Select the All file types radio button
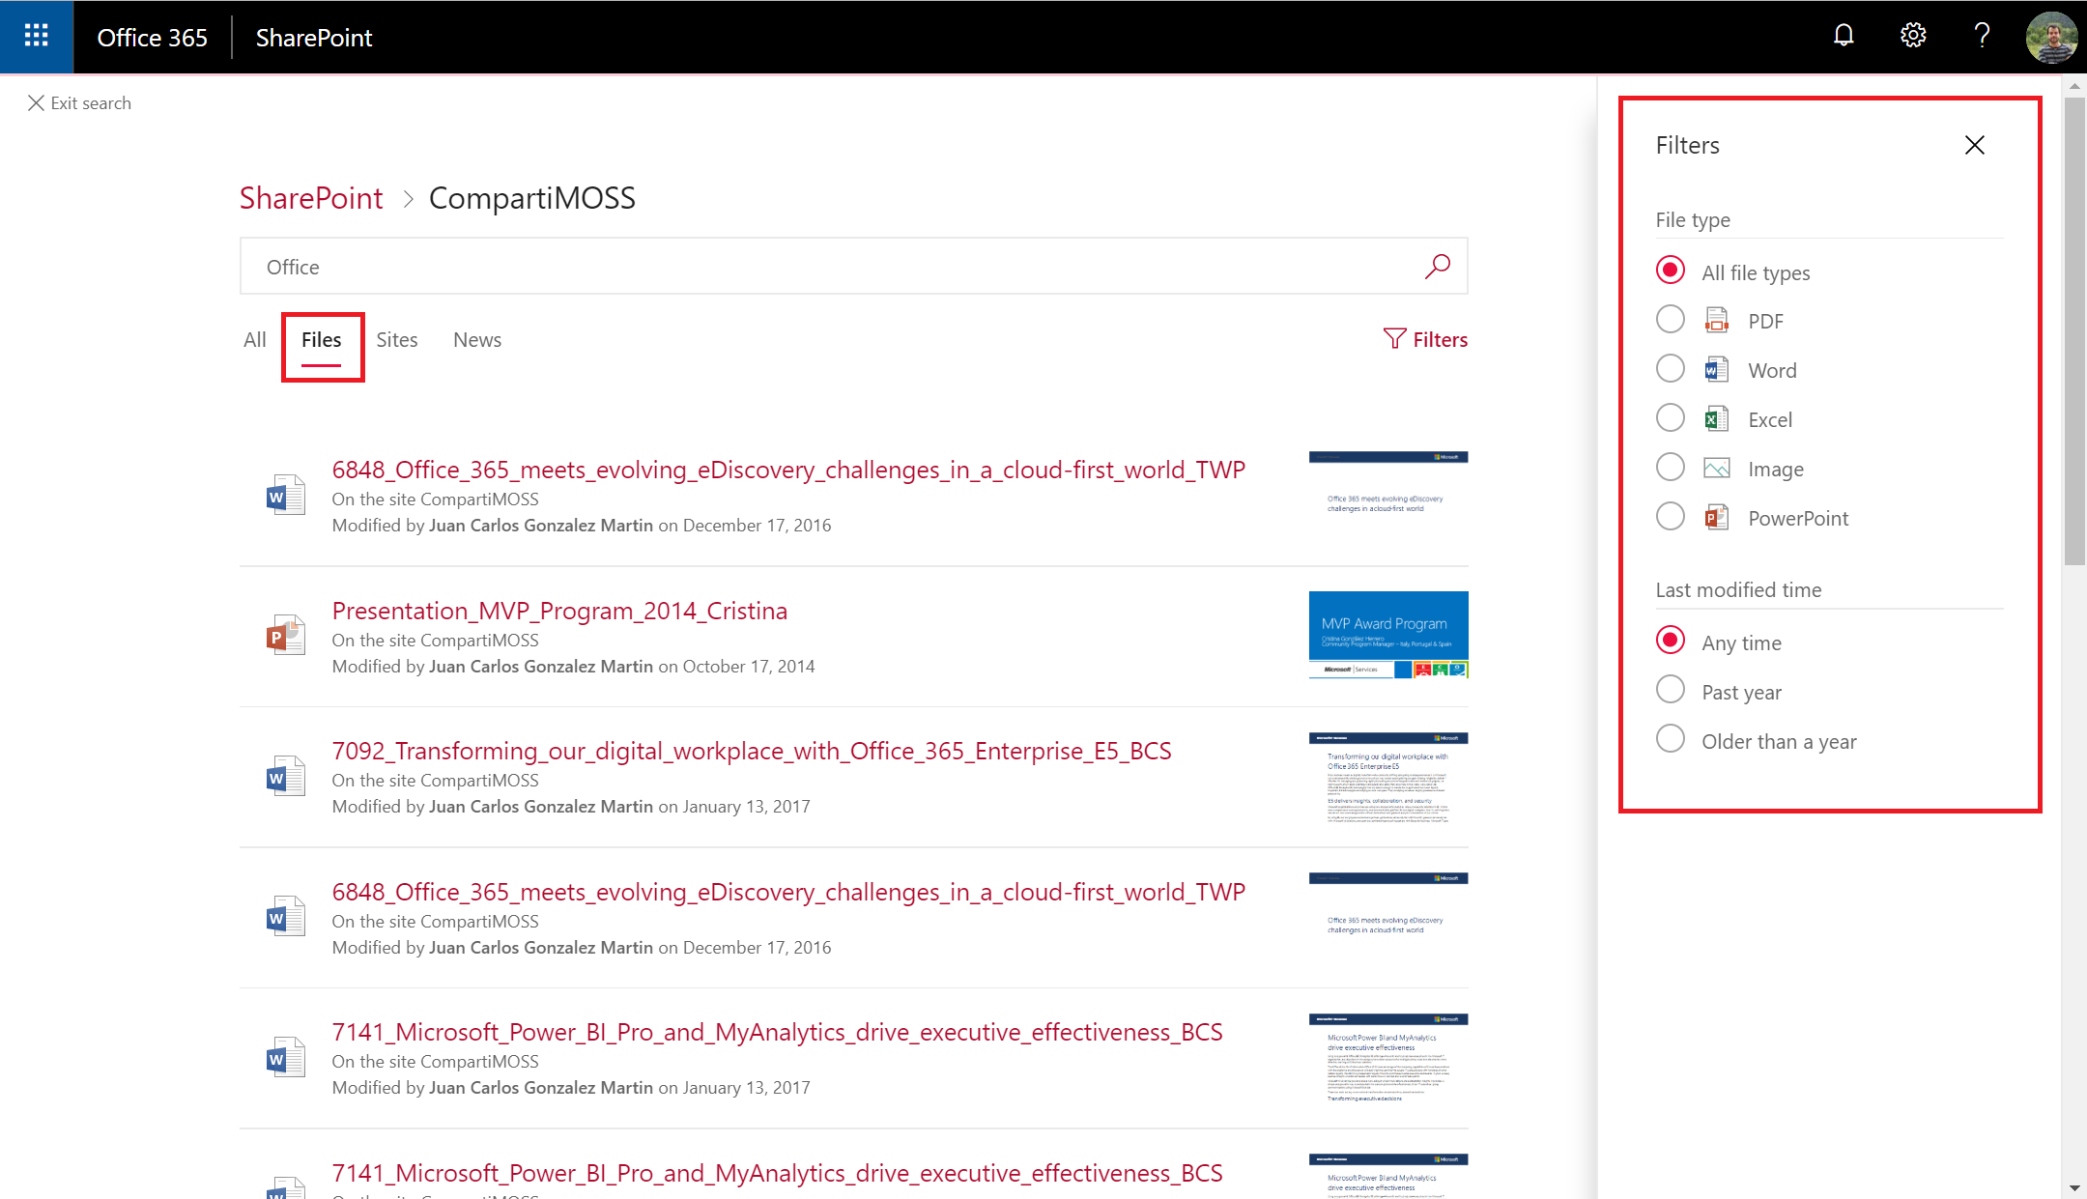2087x1199 pixels. tap(1670, 270)
